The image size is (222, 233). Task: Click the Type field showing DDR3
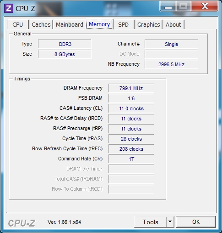[x=65, y=44]
